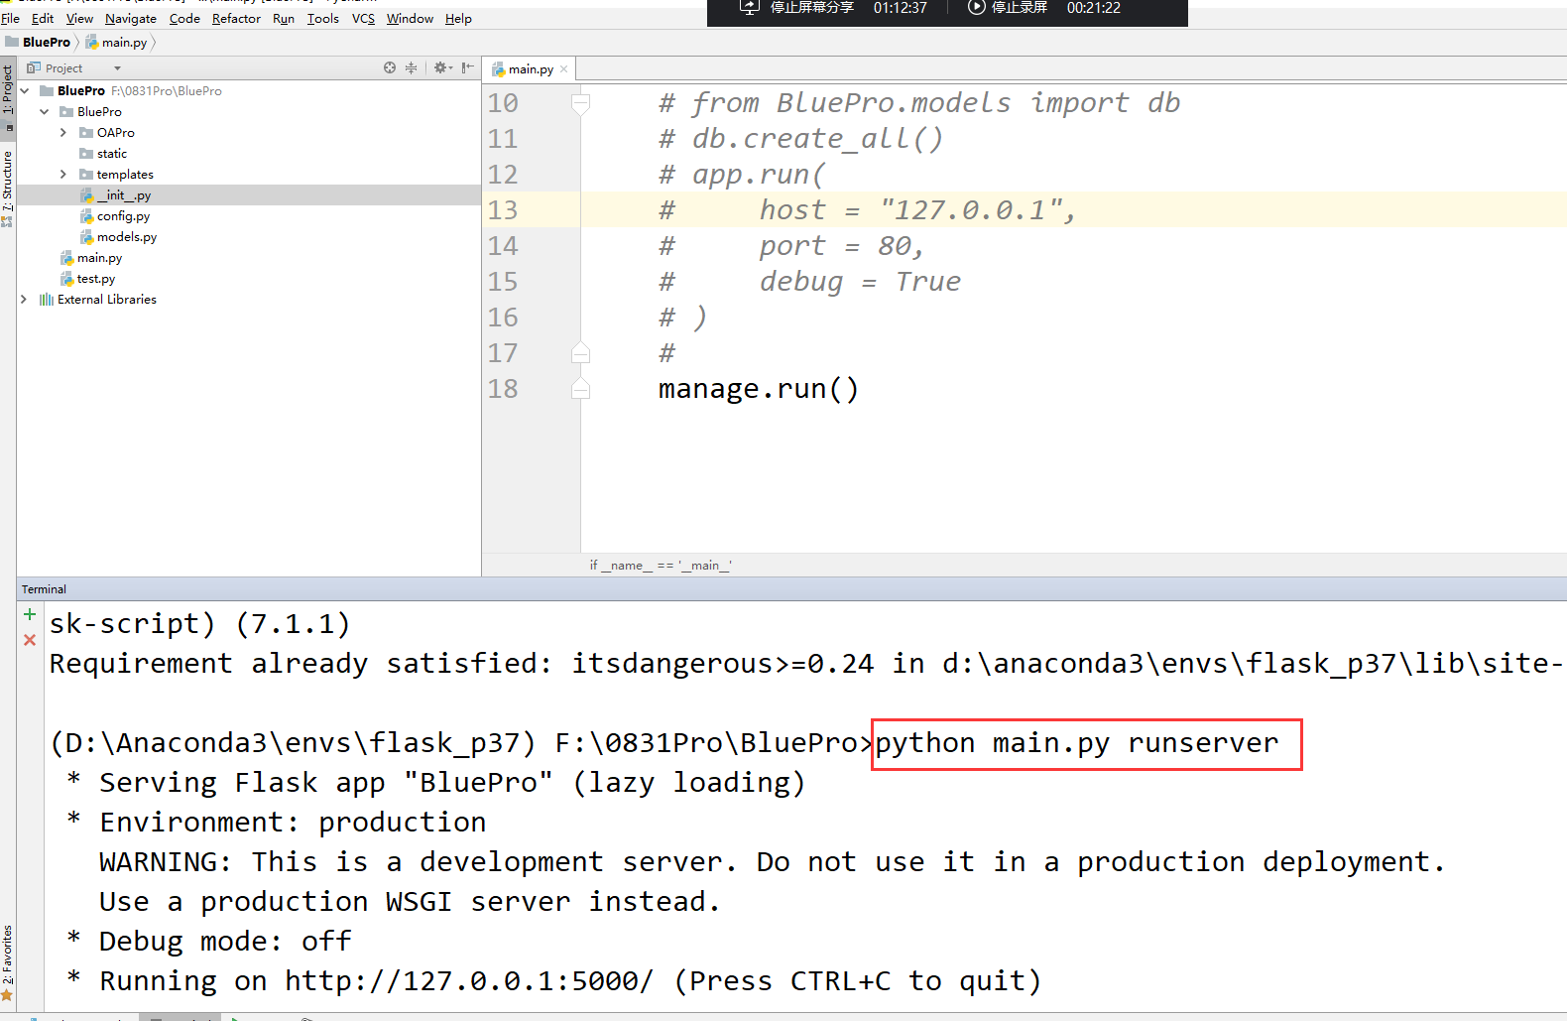Open the VCS menu
The image size is (1567, 1021).
coord(363,19)
